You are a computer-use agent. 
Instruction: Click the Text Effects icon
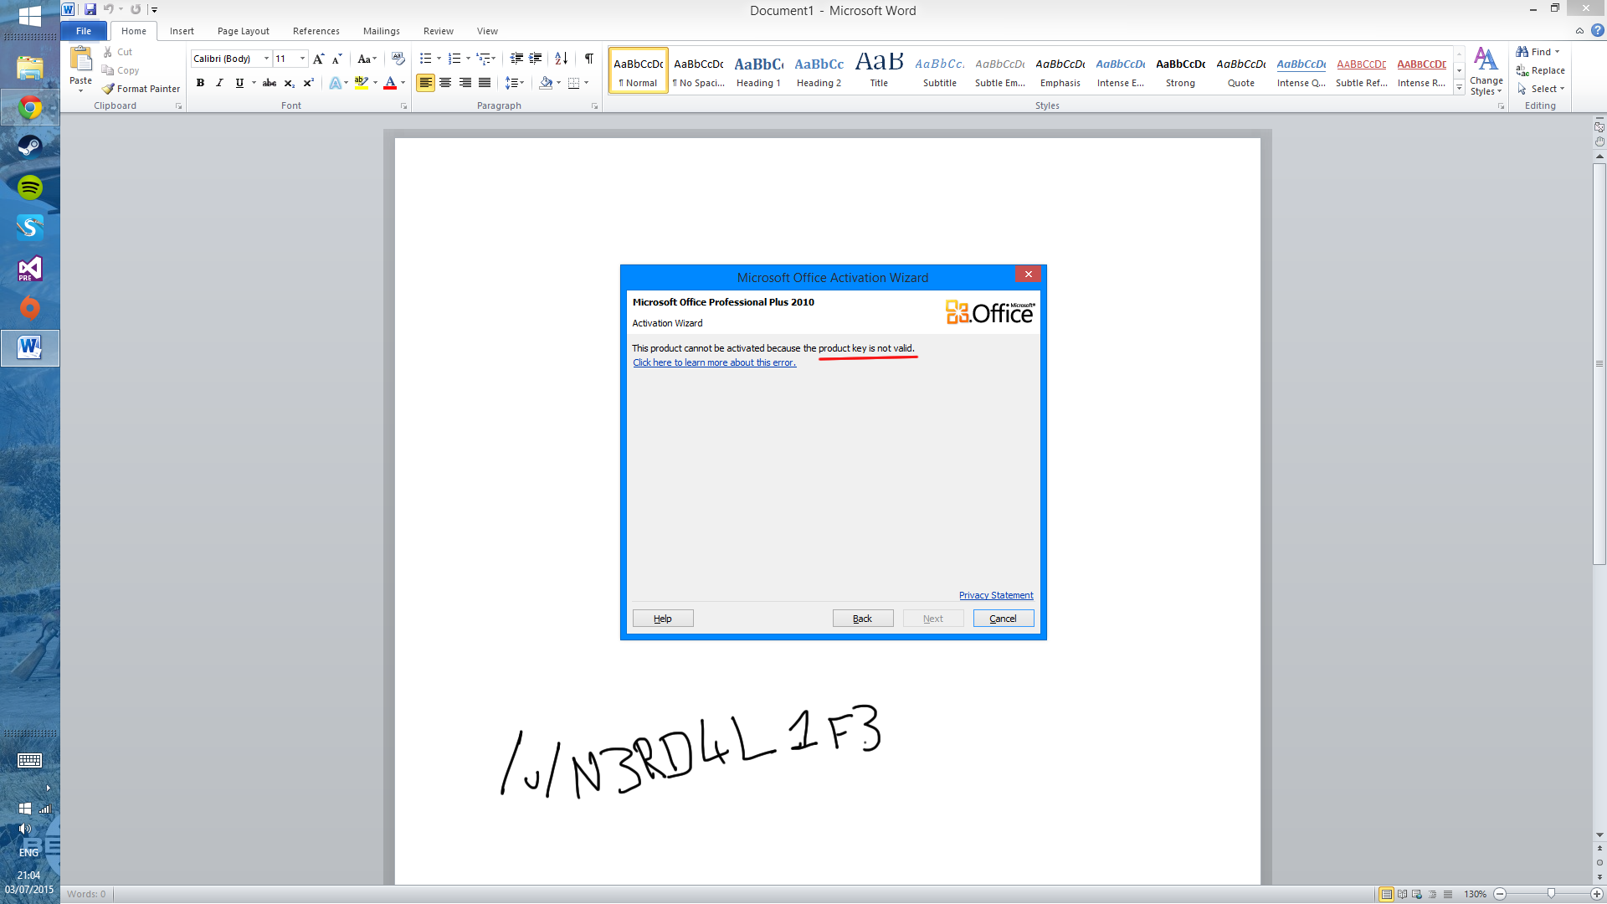(x=335, y=83)
